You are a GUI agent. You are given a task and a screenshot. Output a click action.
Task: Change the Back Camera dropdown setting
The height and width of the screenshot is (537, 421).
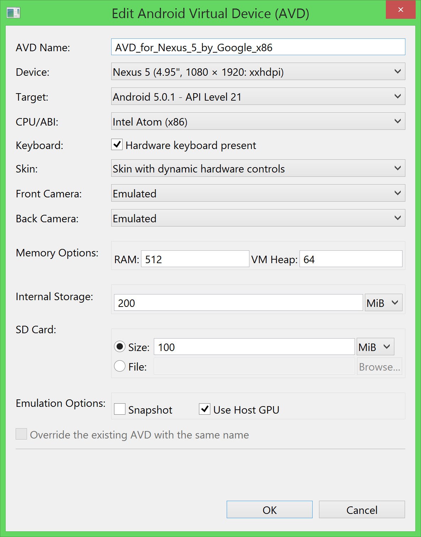point(258,218)
